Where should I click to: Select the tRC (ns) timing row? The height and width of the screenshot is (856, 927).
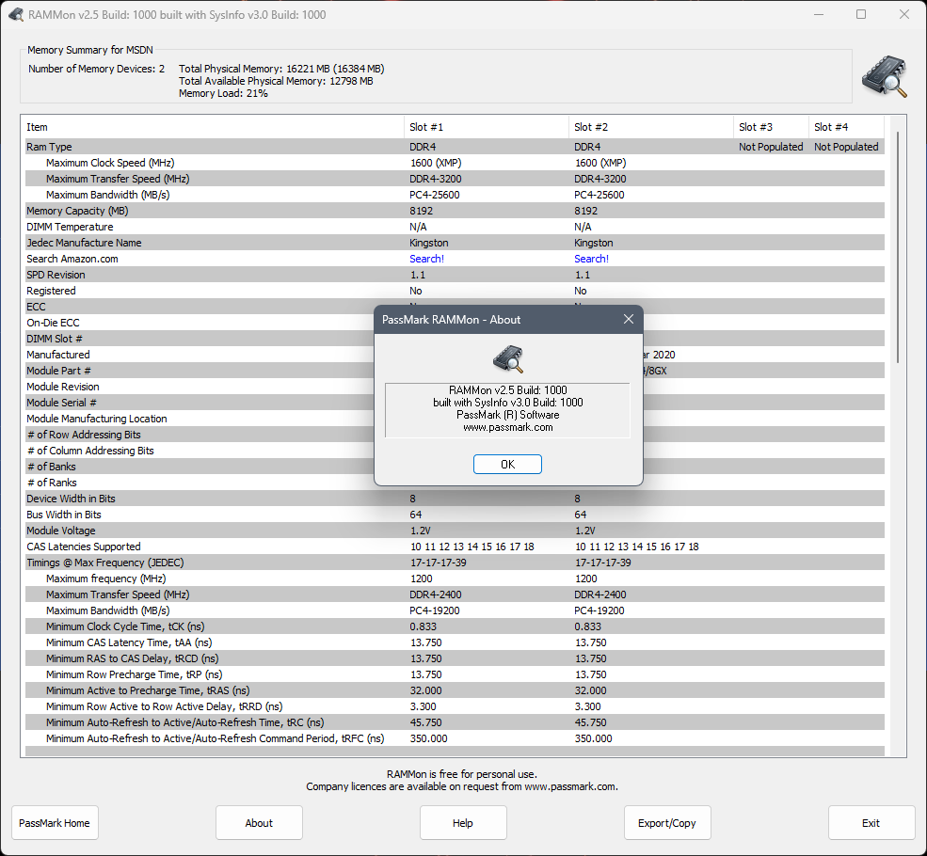point(455,721)
